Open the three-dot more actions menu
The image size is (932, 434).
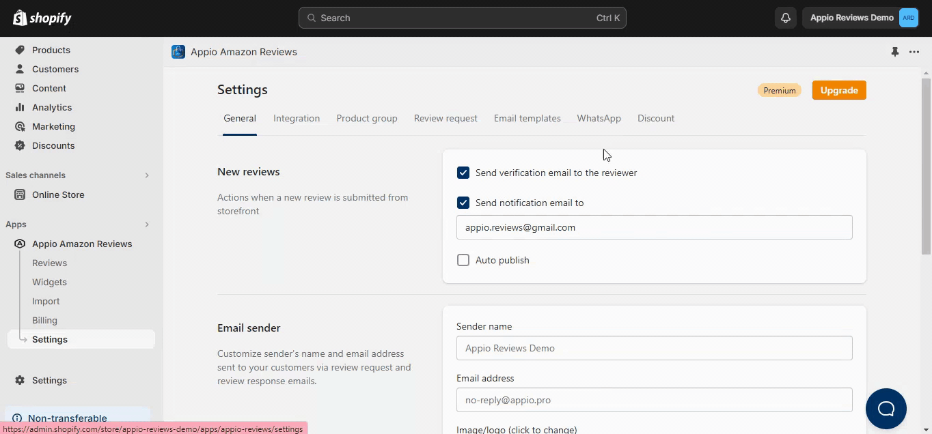click(x=914, y=52)
